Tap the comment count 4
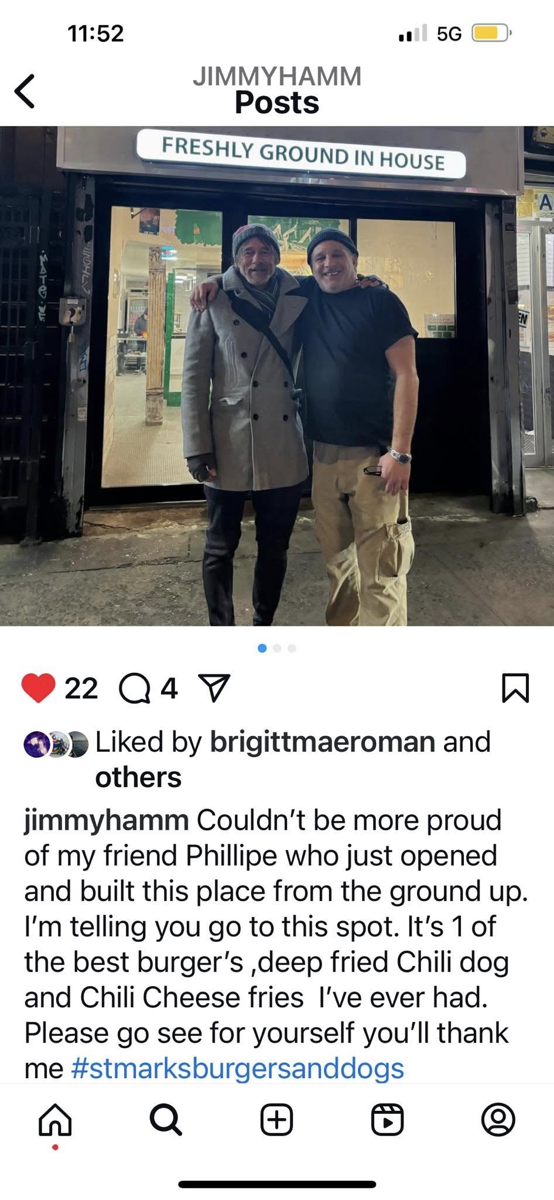Screen dimensions: 554x1200 coord(169,688)
